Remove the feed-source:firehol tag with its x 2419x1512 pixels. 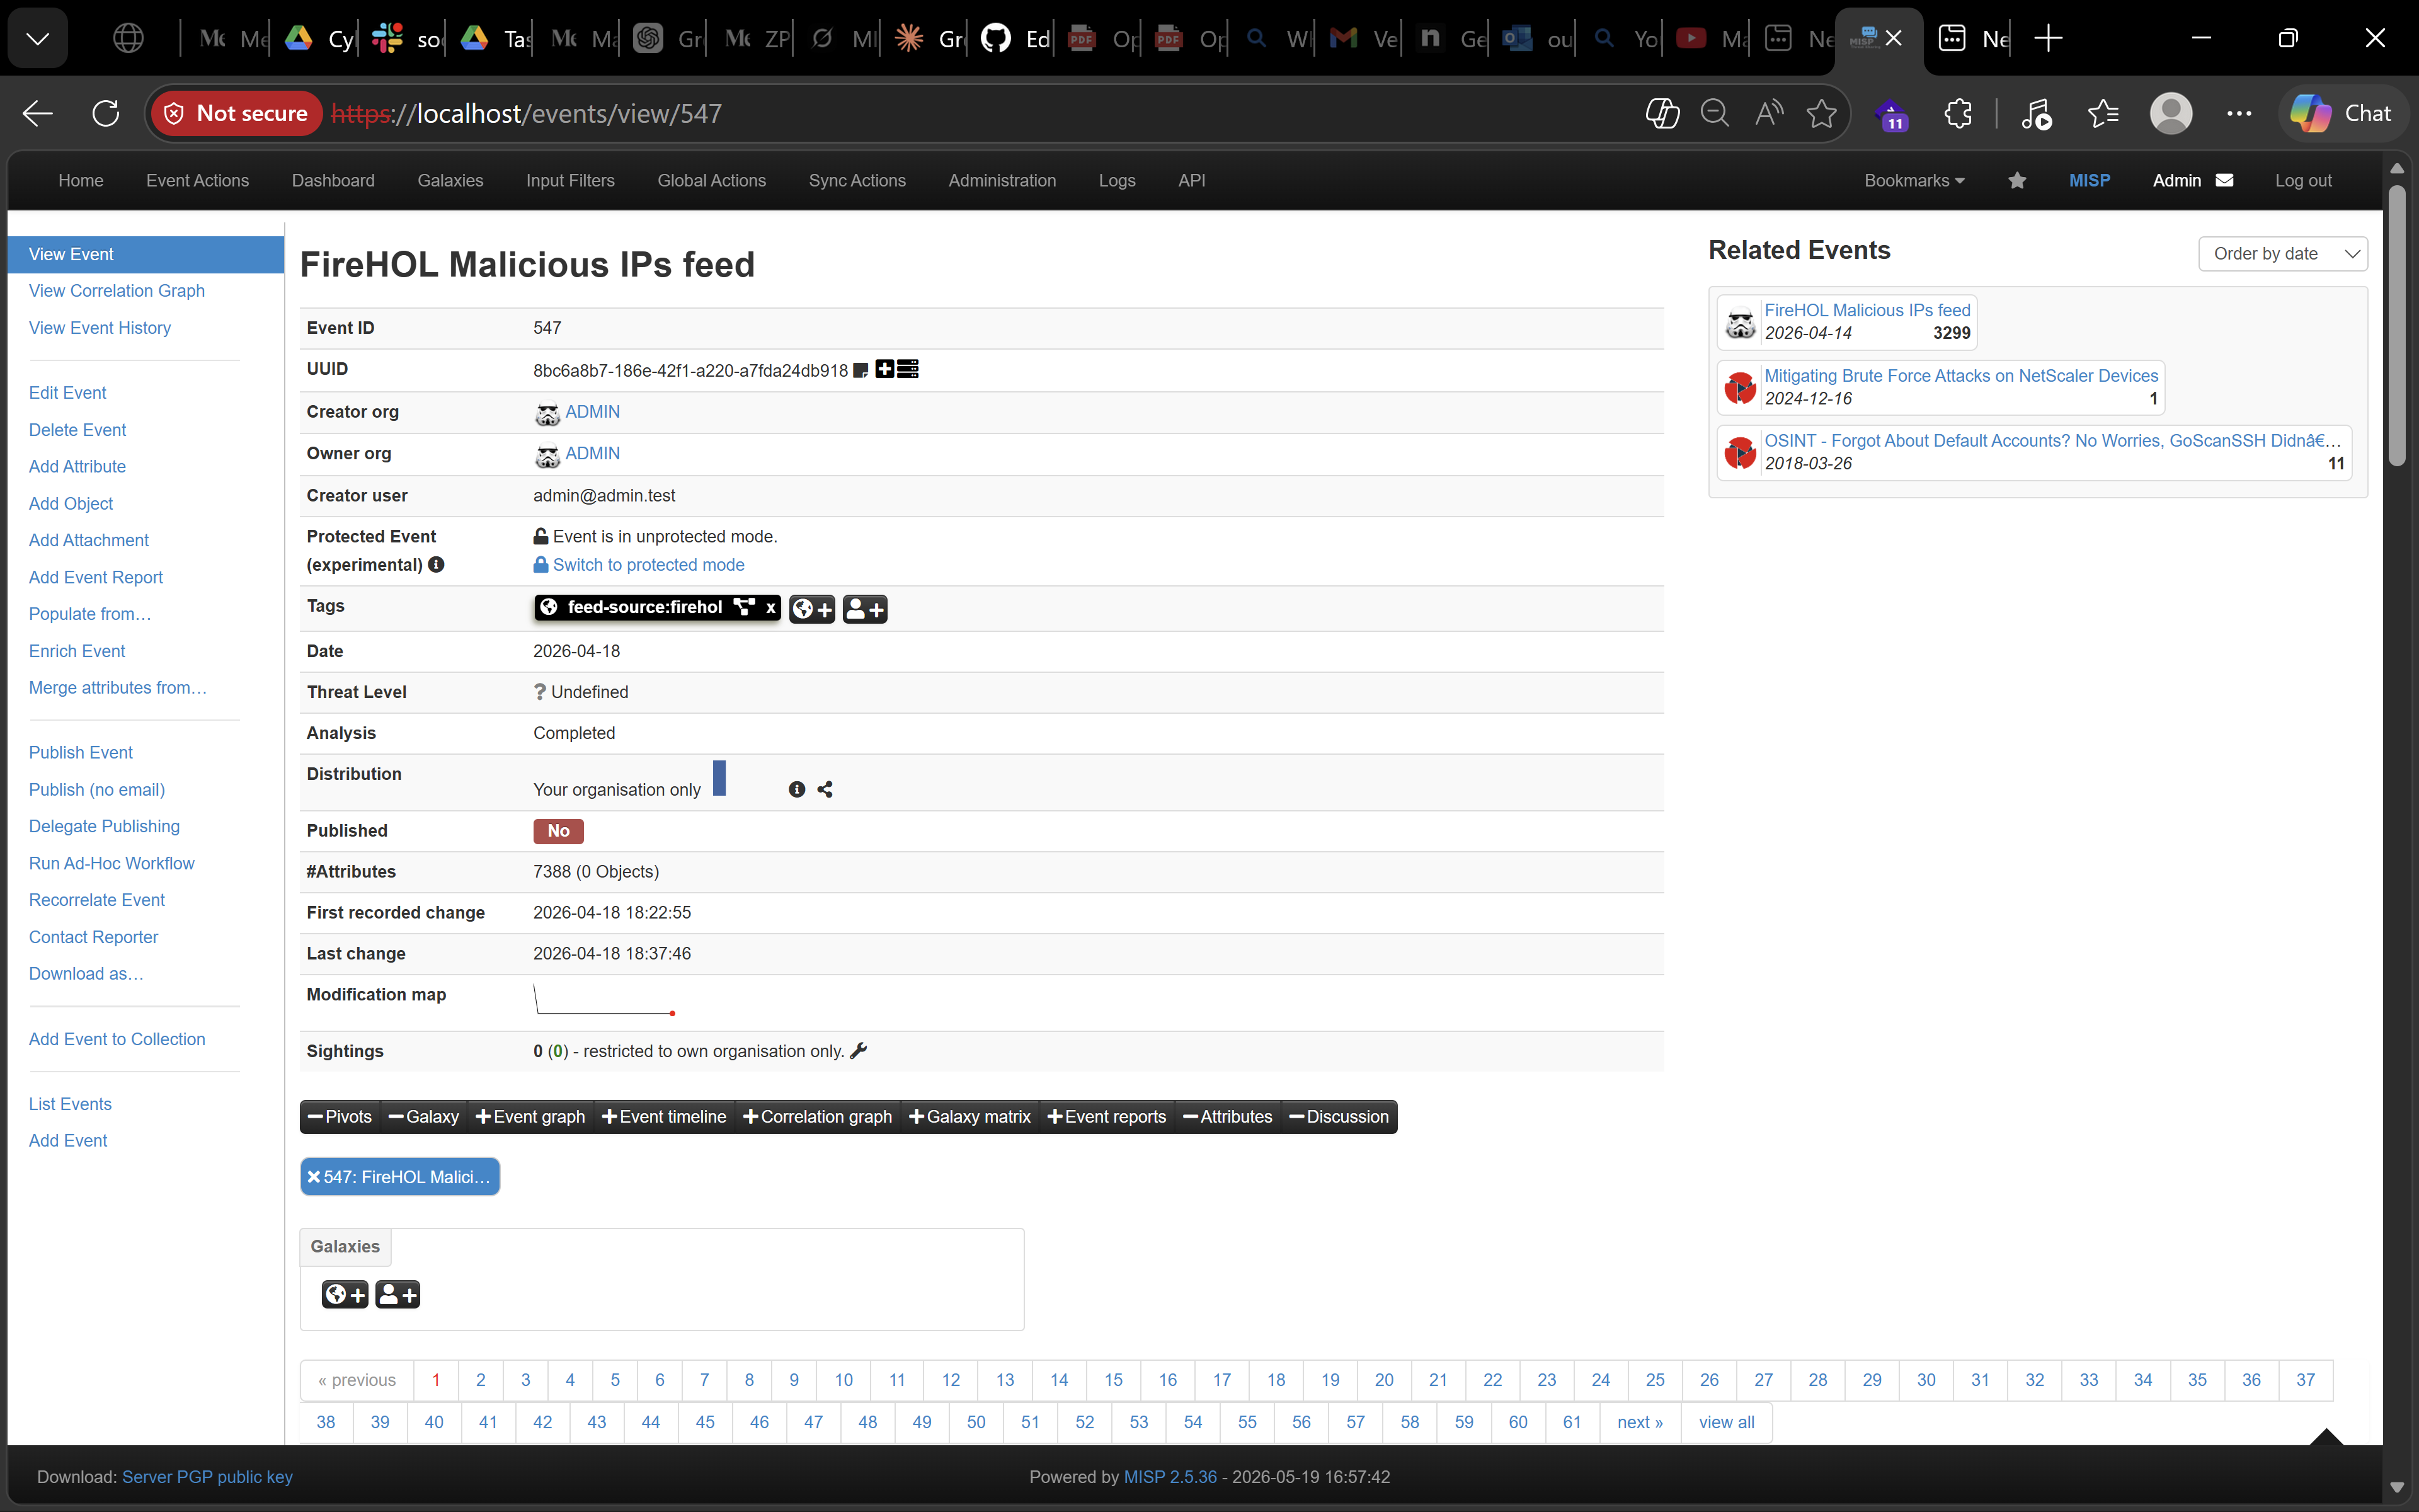pos(770,607)
